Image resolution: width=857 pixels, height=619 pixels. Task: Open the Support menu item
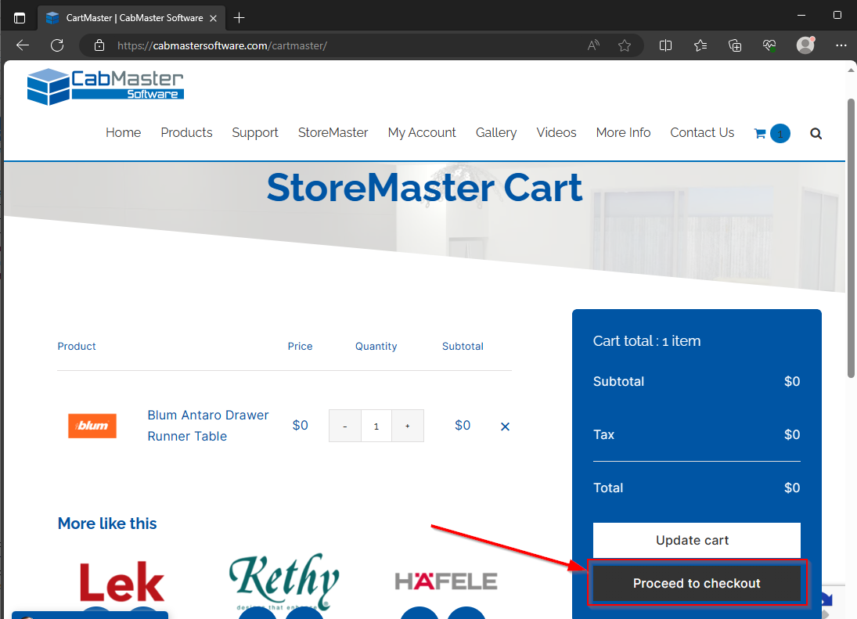[x=254, y=133]
